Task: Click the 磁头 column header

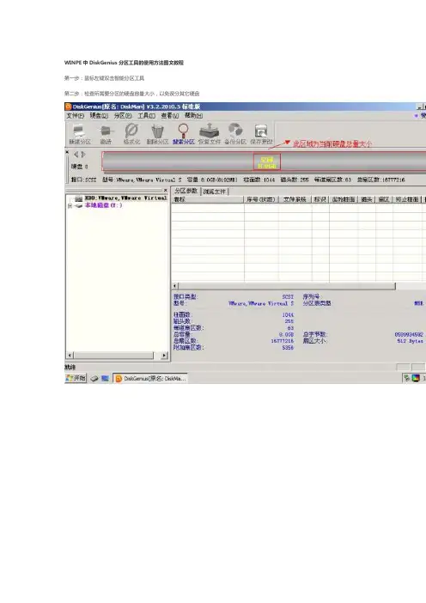Action: tap(367, 199)
